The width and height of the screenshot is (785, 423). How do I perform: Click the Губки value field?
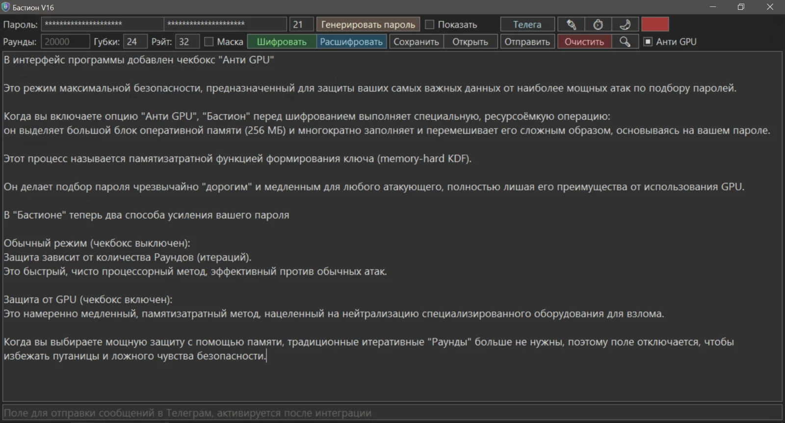pyautogui.click(x=135, y=42)
